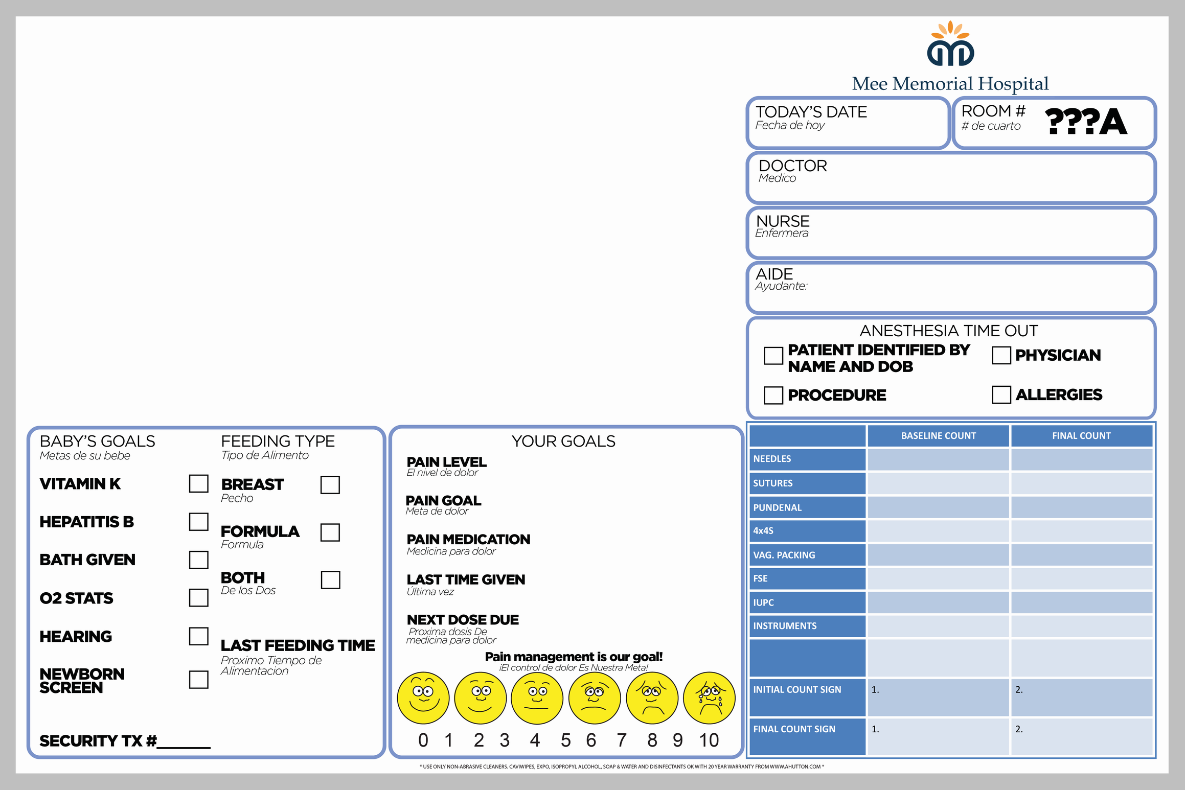Click the Instruments baseline count cell
Image resolution: width=1185 pixels, height=790 pixels.
pos(938,626)
